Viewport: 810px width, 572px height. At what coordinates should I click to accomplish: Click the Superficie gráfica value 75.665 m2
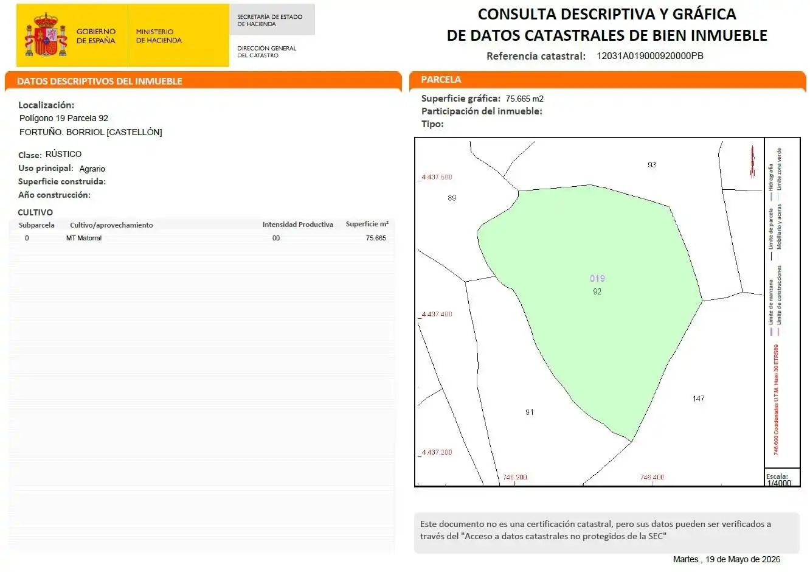pyautogui.click(x=525, y=99)
